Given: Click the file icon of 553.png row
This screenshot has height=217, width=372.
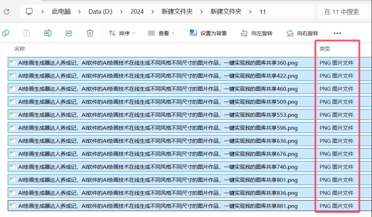Looking at the screenshot, I should [x=12, y=115].
